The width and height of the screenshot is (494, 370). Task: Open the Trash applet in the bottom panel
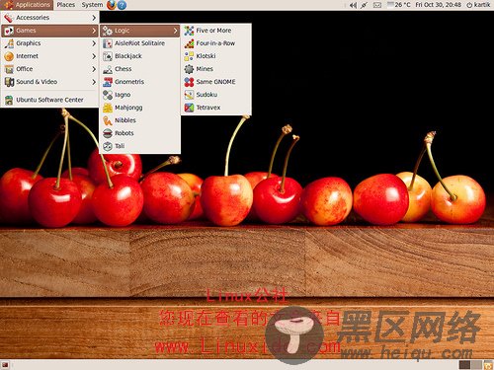(x=488, y=365)
